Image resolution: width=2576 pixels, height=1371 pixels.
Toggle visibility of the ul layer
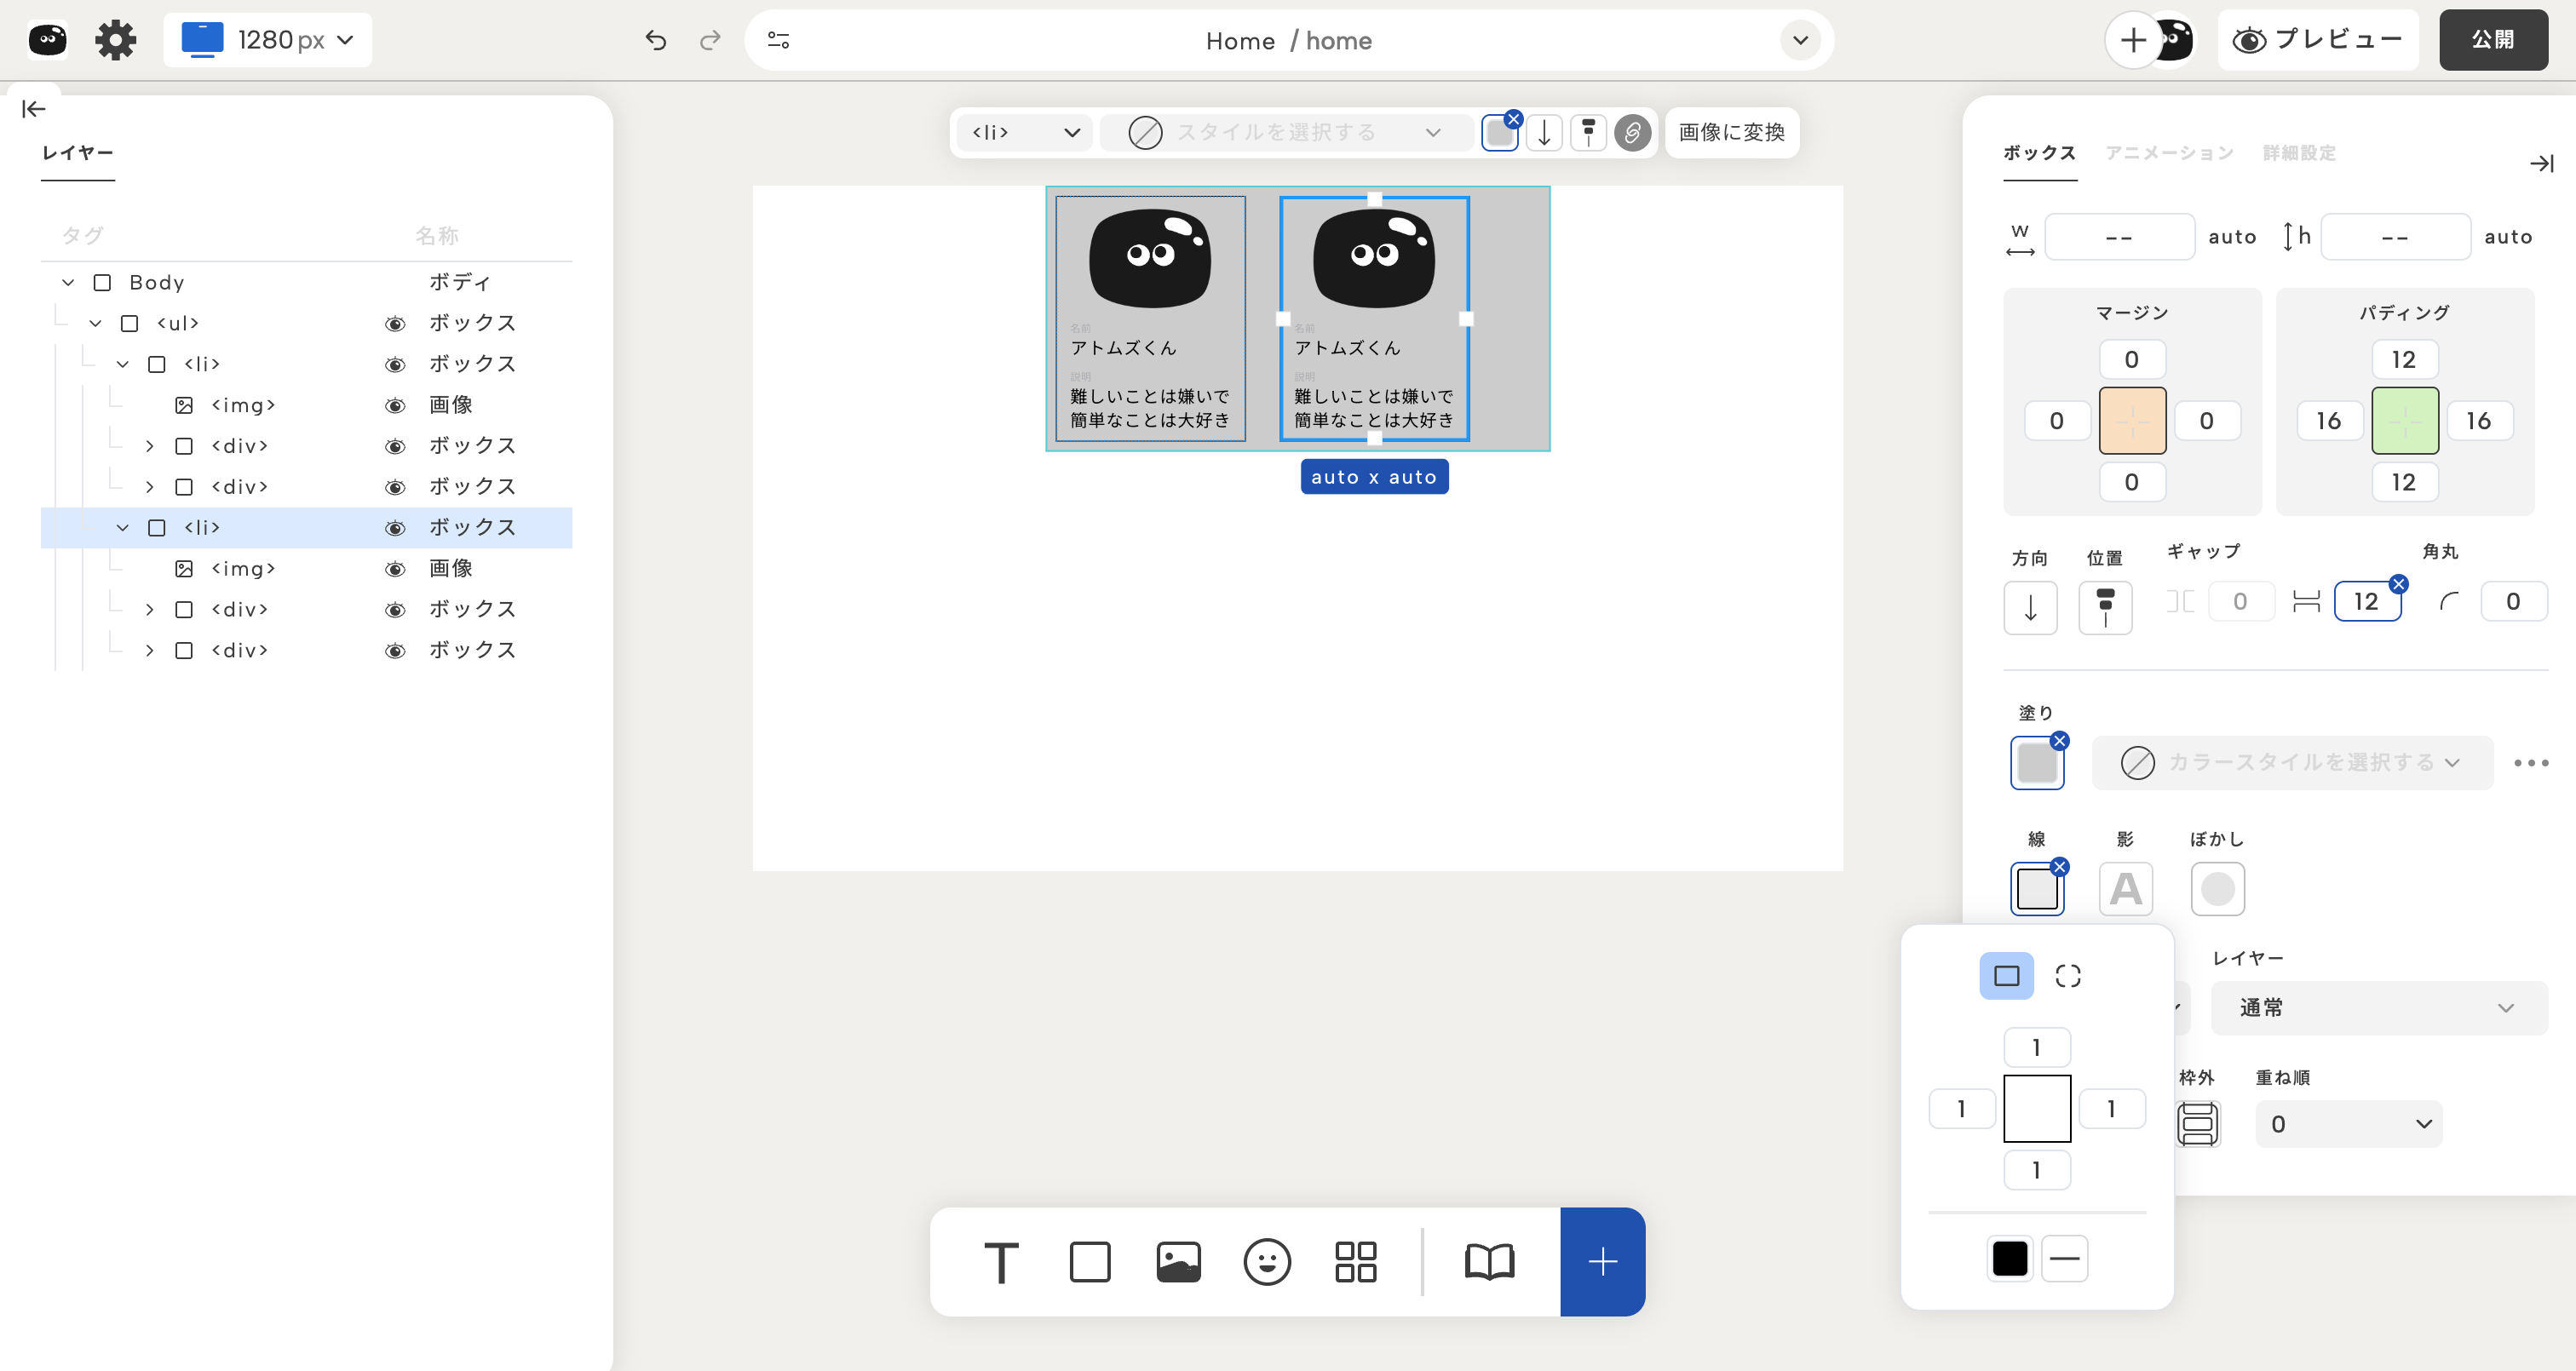click(395, 324)
